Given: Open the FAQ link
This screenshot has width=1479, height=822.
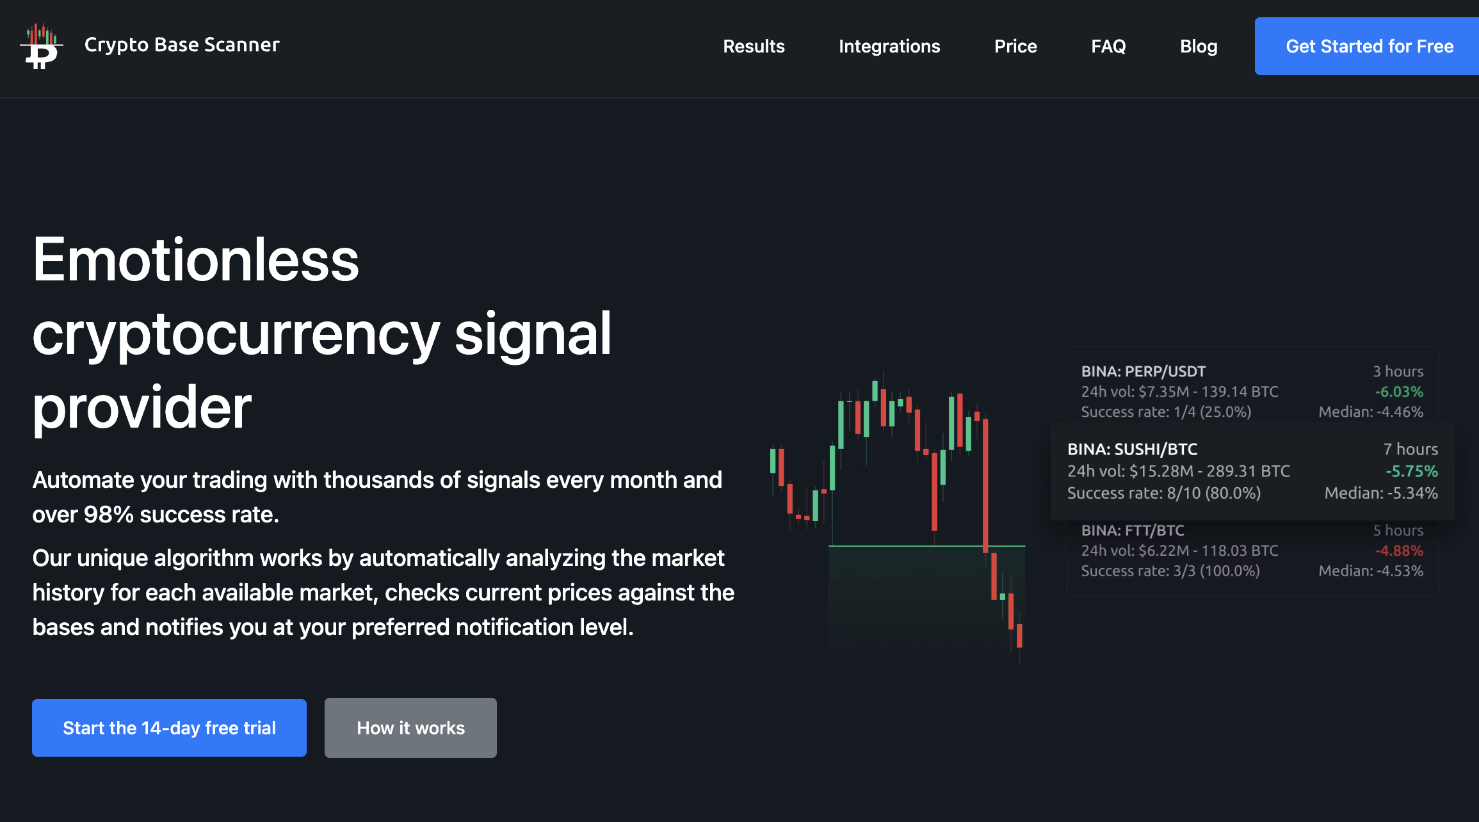Looking at the screenshot, I should (x=1108, y=46).
